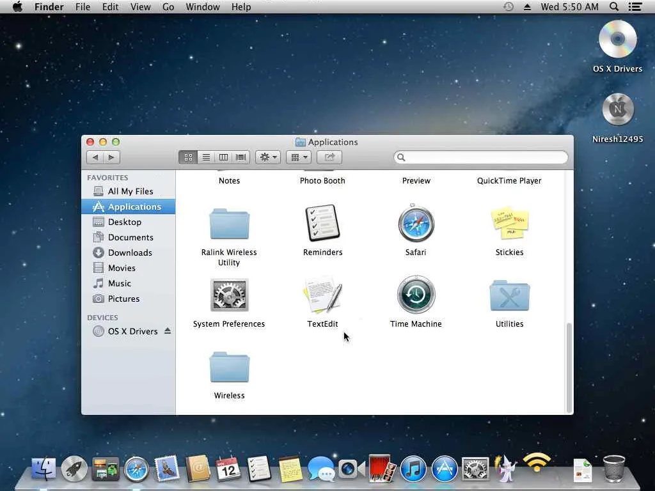Select the Utilities folder icon
The width and height of the screenshot is (655, 491).
pos(509,295)
